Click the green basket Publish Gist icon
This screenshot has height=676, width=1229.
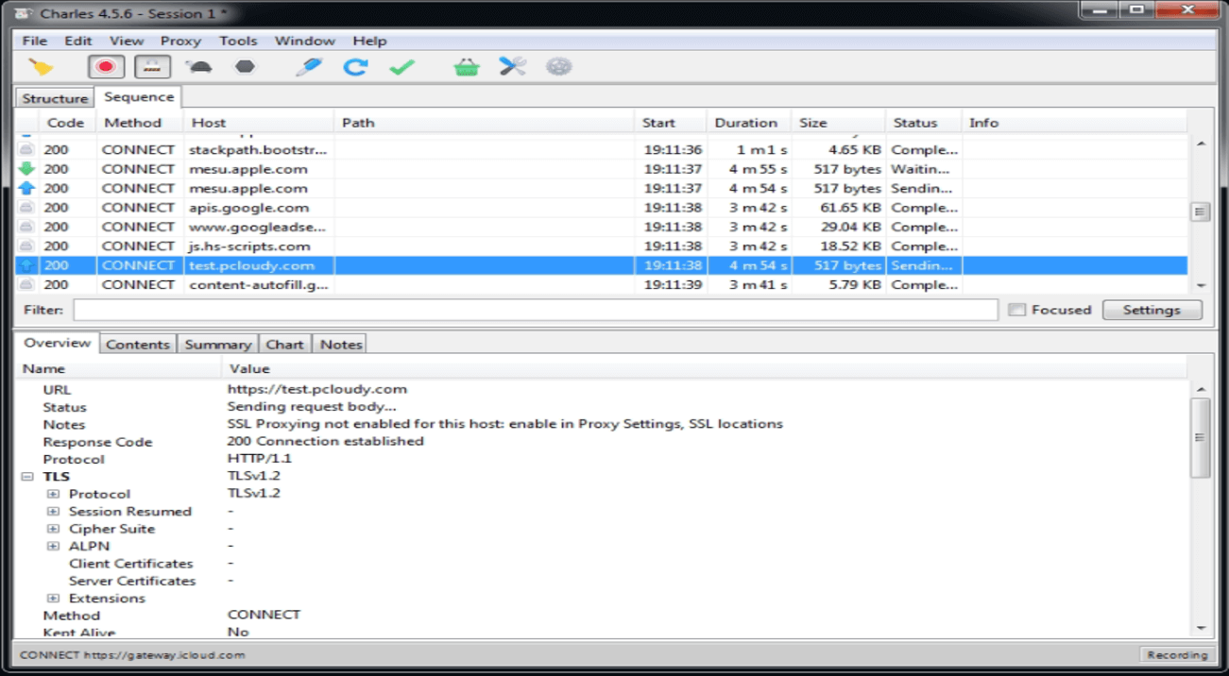pyautogui.click(x=467, y=67)
